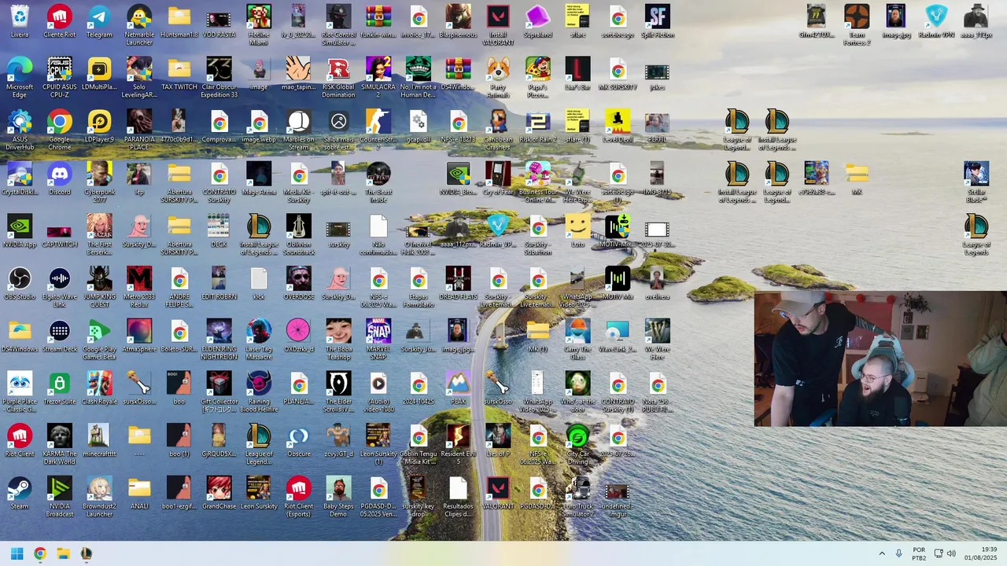This screenshot has height=566, width=1007.
Task: Launch Riot Client (Esports) shortcut
Action: pos(299,497)
